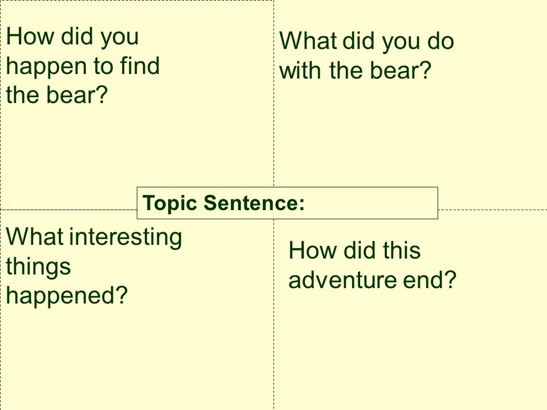The image size is (547, 410).
Task: Select the "What interesting things happened?" question
Action: [x=94, y=266]
